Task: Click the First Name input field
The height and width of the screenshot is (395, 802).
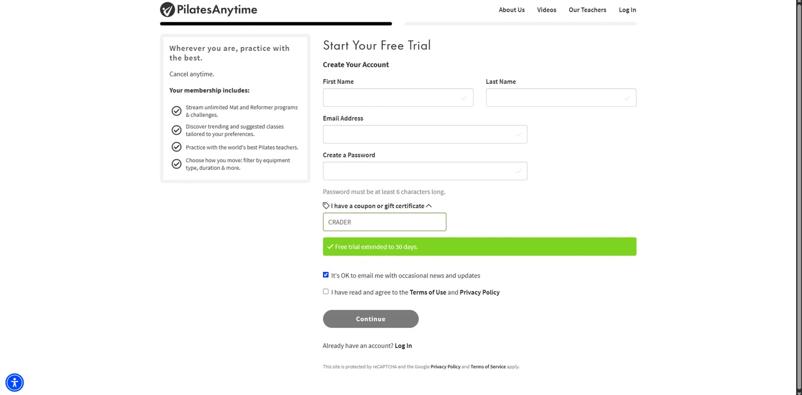Action: 398,98
